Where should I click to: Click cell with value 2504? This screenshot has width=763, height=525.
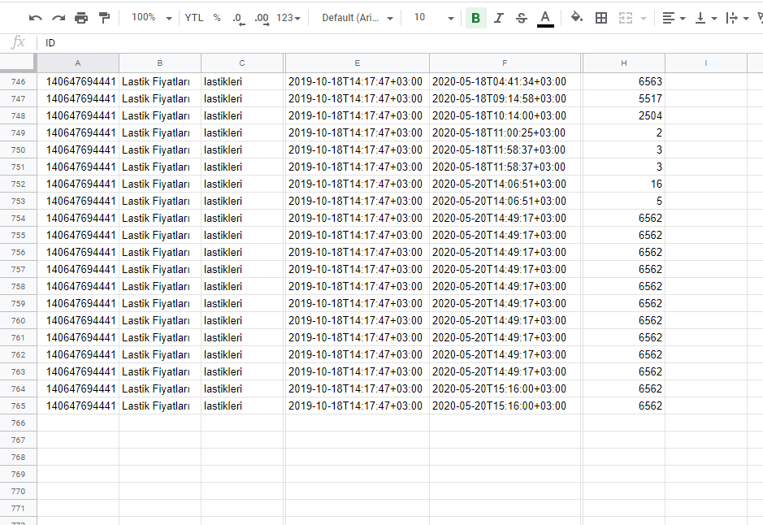click(624, 115)
